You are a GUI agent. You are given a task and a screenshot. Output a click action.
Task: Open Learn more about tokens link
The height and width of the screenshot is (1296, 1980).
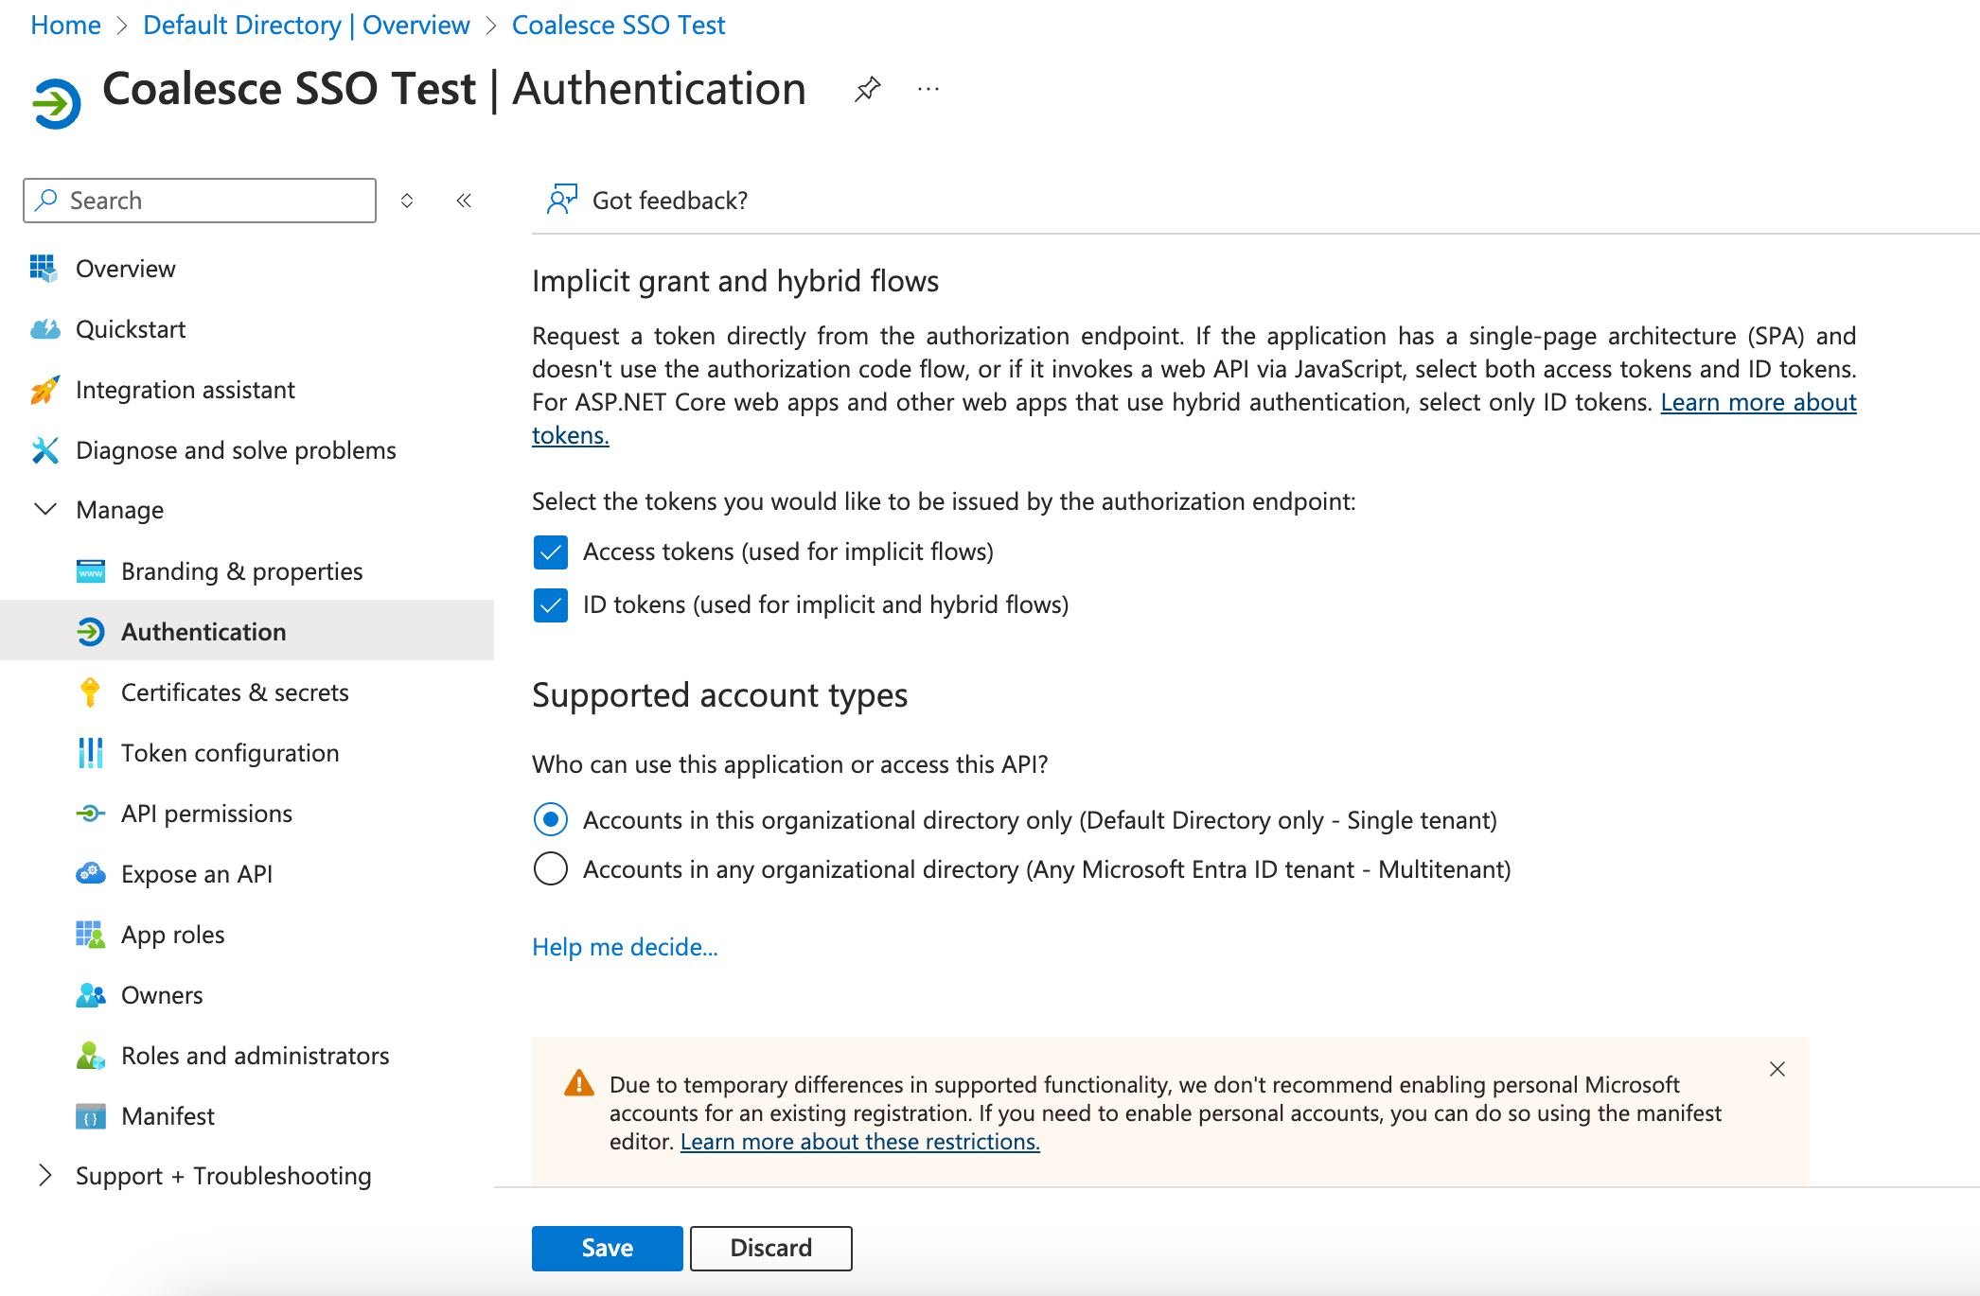pyautogui.click(x=1759, y=402)
